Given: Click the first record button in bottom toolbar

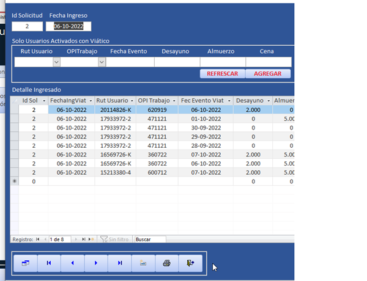Looking at the screenshot, I should click(49, 263).
